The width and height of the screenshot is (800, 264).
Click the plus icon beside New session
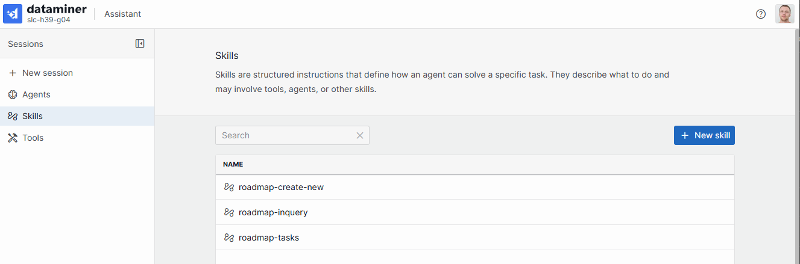[x=13, y=73]
